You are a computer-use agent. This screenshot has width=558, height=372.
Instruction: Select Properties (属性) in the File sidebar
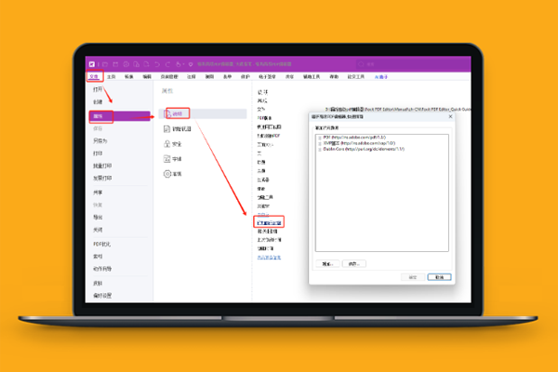pyautogui.click(x=97, y=117)
